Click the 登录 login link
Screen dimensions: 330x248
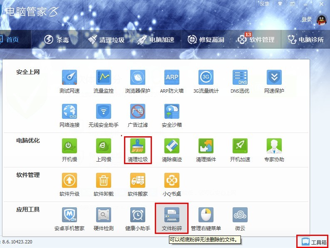tap(306, 20)
